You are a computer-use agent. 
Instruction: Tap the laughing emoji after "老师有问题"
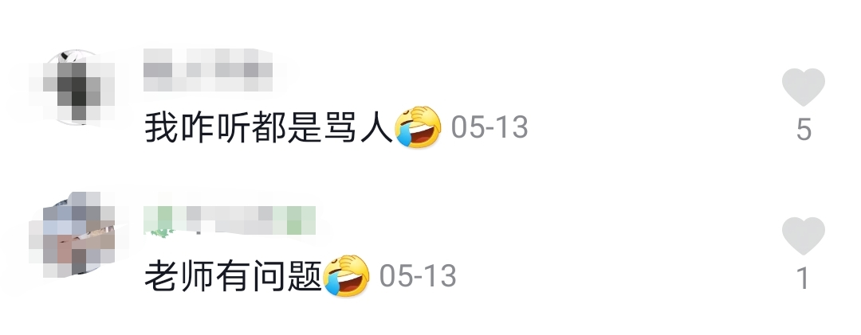click(347, 276)
